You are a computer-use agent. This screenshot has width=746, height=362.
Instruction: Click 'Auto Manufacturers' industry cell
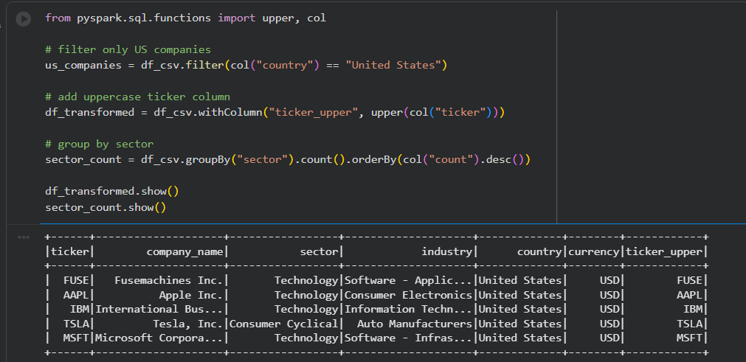(x=415, y=324)
